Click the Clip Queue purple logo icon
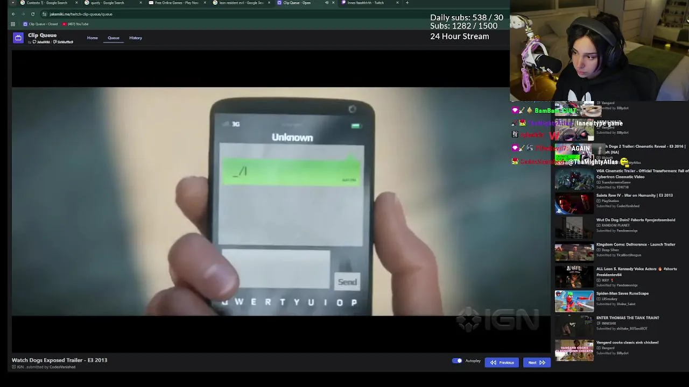689x387 pixels. [18, 38]
